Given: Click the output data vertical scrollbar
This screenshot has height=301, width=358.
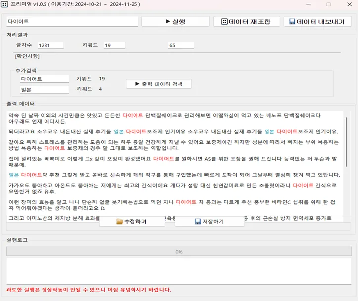Looking at the screenshot, I should [347, 142].
